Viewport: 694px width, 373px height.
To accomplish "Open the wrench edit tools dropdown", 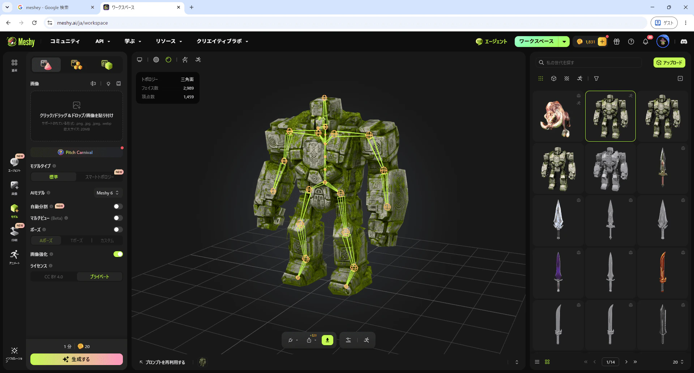I will point(293,340).
